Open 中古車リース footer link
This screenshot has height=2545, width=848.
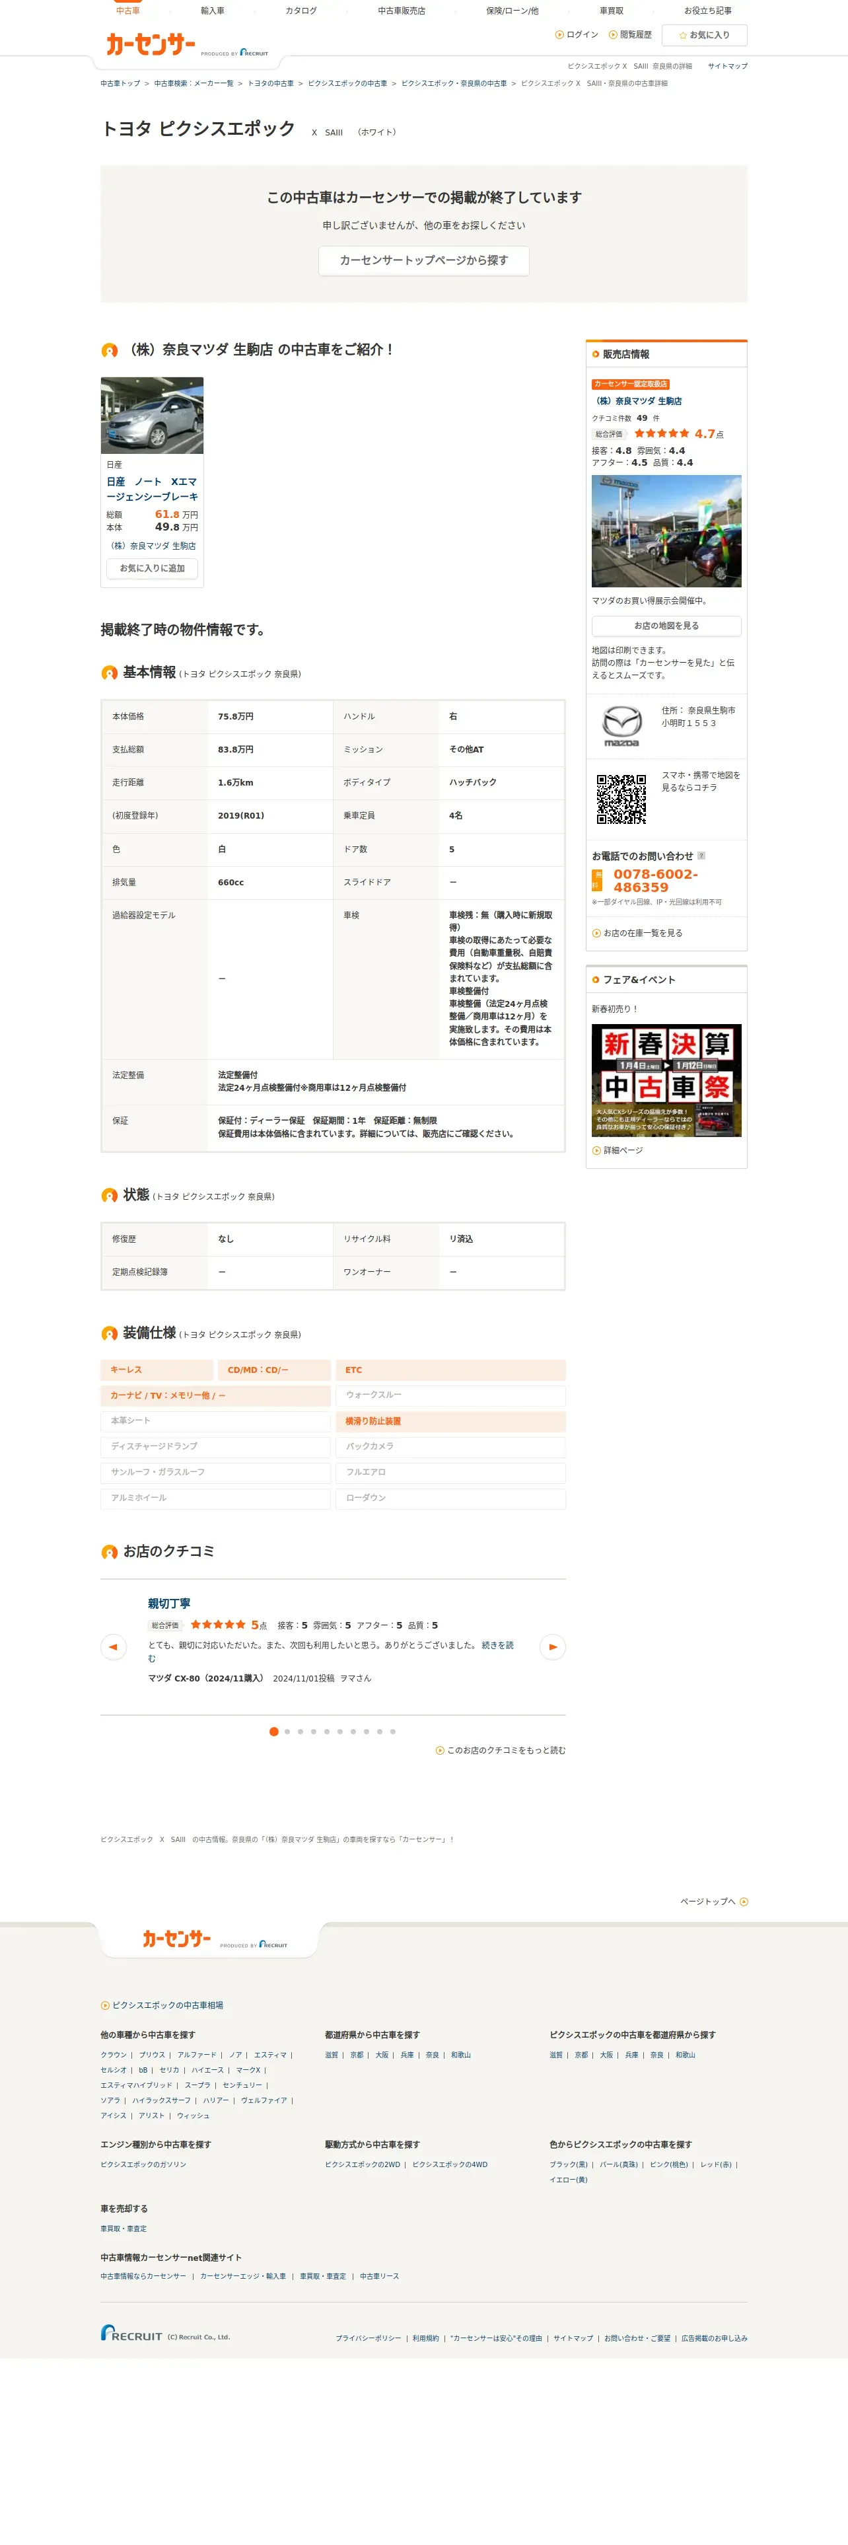379,2275
